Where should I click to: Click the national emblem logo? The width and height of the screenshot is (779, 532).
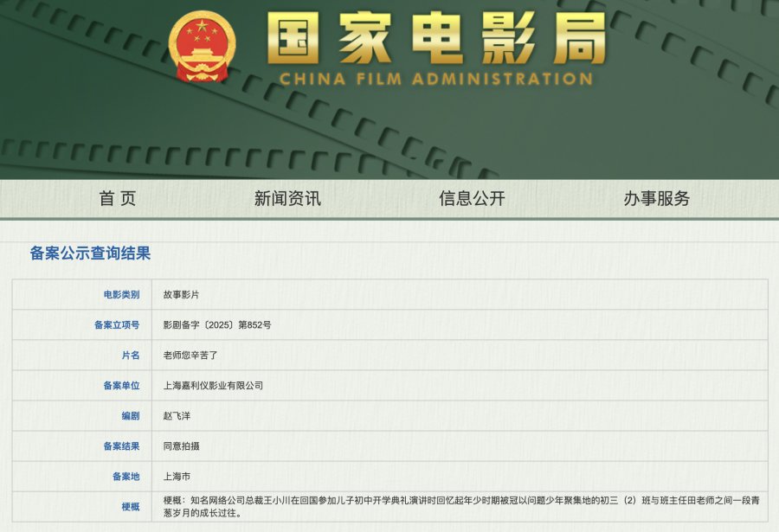pyautogui.click(x=203, y=46)
